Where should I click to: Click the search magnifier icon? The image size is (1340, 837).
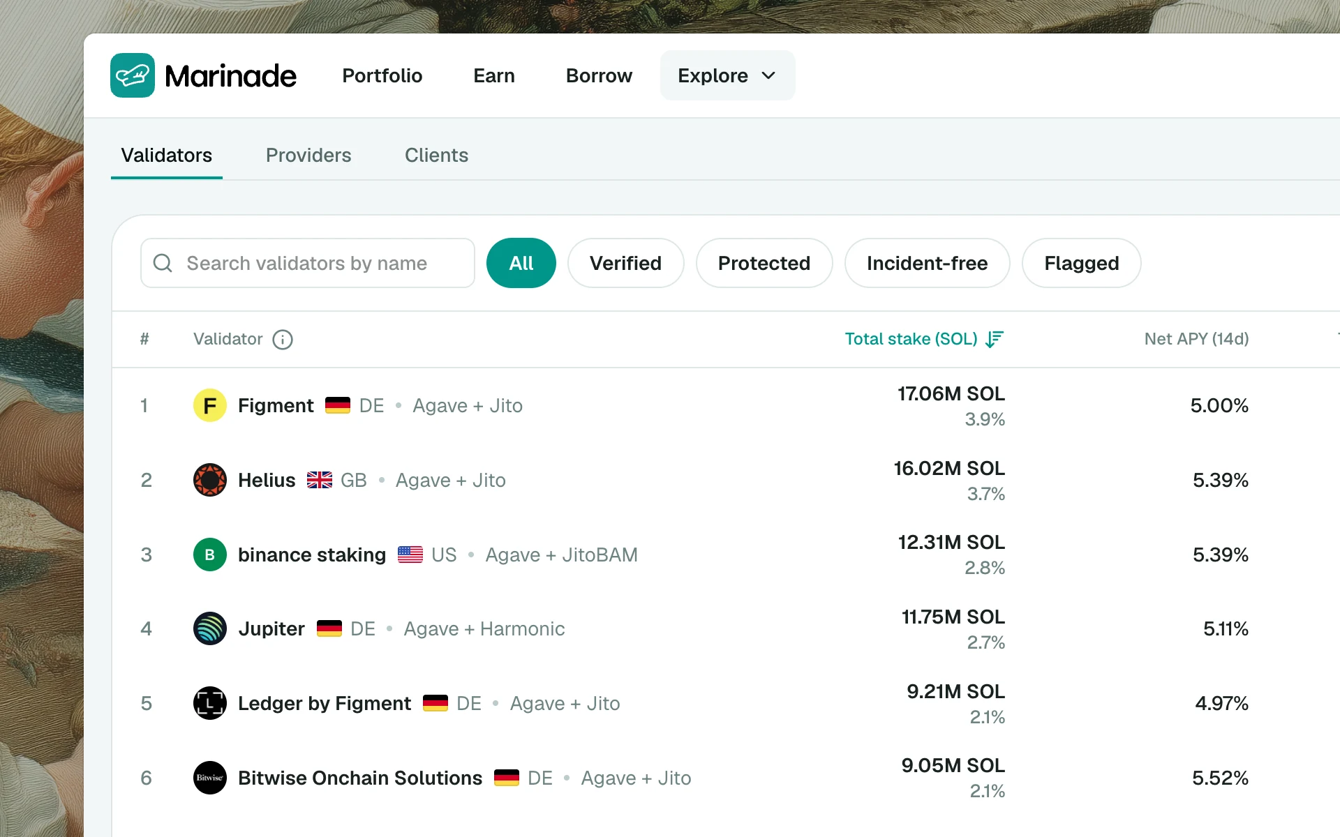tap(163, 263)
